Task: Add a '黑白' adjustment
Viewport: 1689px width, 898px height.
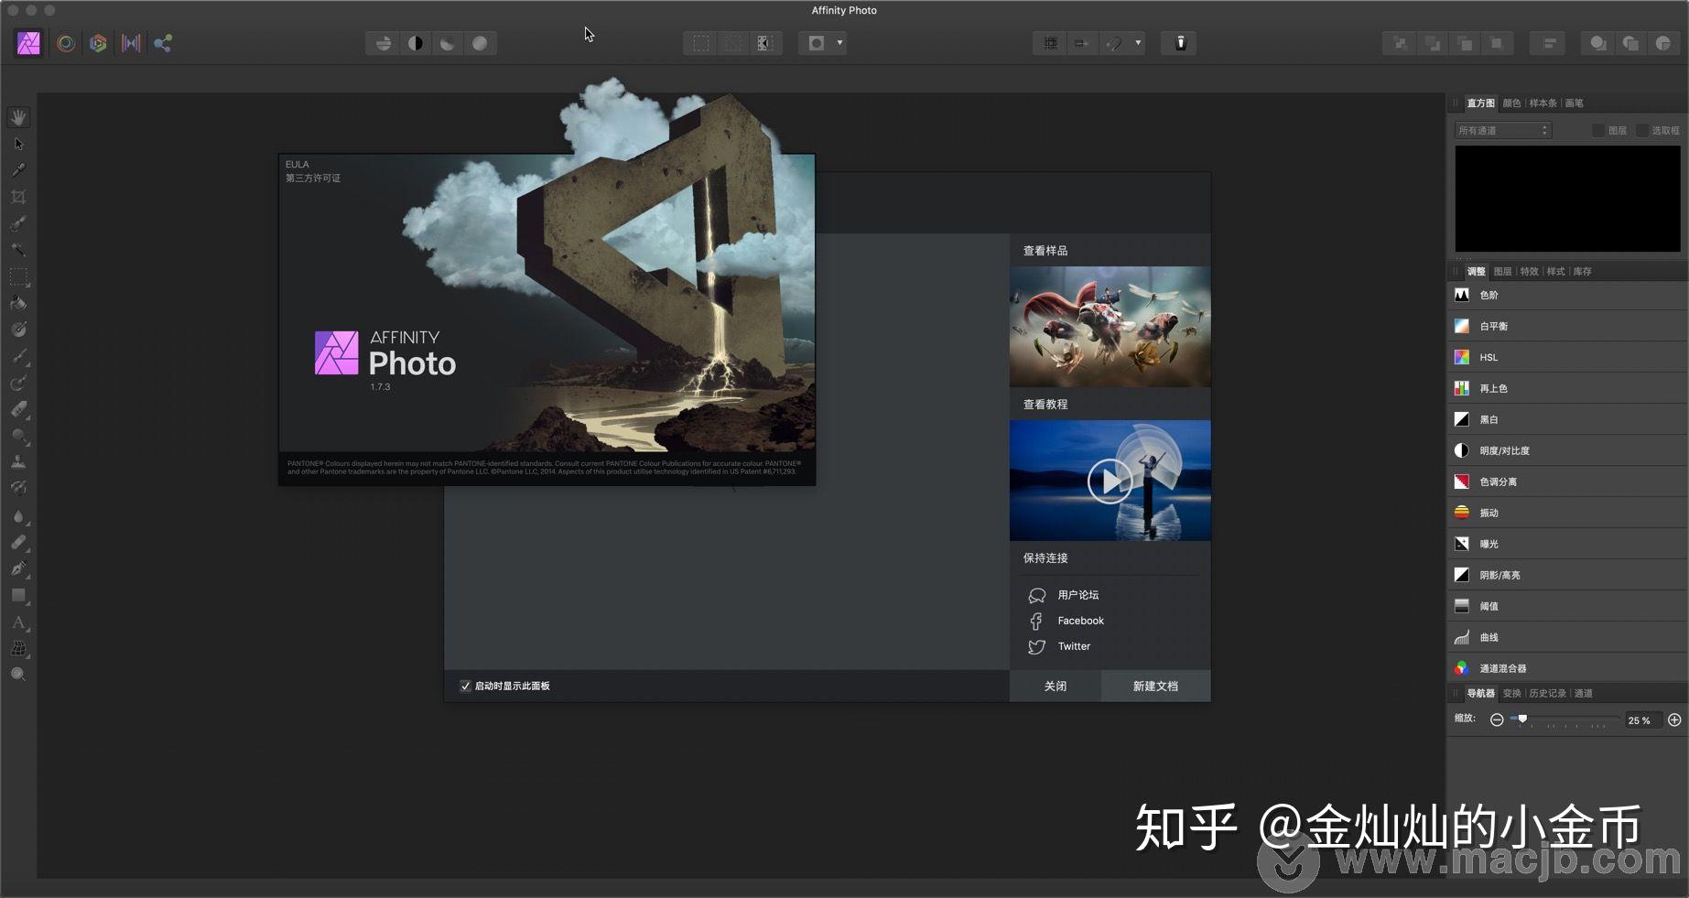Action: click(x=1567, y=419)
